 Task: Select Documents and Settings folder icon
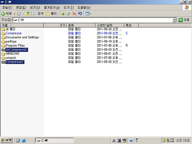coord(3,38)
